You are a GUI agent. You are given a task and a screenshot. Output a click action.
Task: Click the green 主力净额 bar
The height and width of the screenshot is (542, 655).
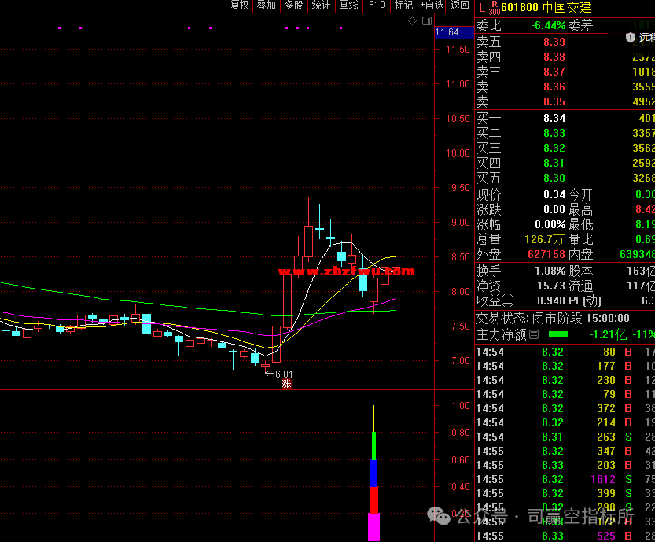(x=558, y=334)
